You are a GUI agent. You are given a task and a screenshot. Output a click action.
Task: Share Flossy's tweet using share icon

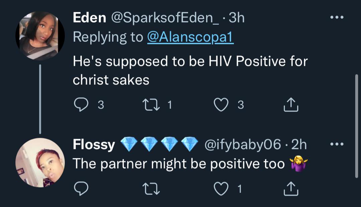point(291,189)
